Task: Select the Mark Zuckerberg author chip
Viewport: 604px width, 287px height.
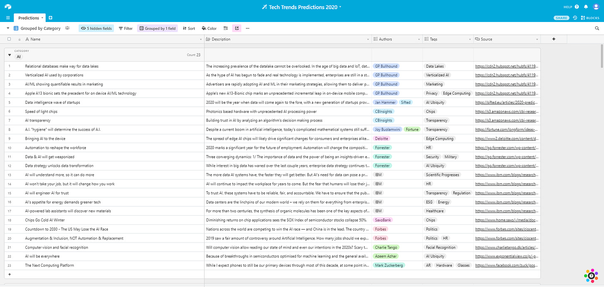Action: click(x=389, y=265)
